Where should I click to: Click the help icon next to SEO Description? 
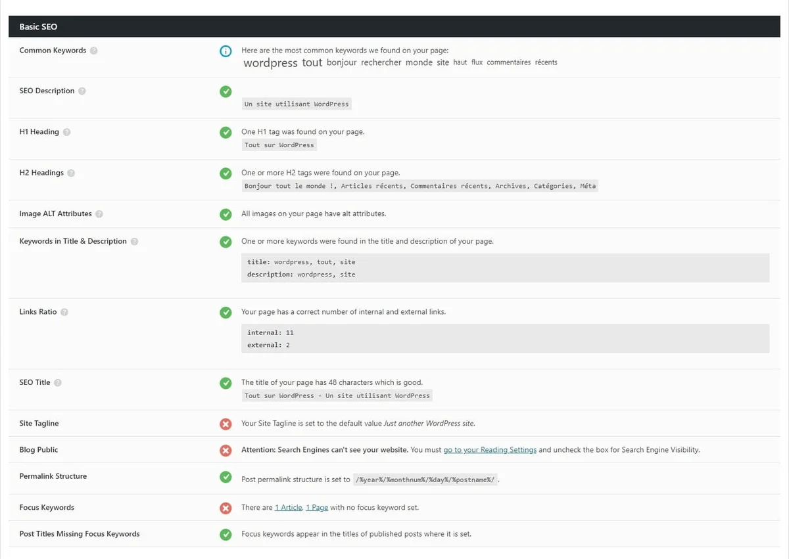click(x=82, y=91)
